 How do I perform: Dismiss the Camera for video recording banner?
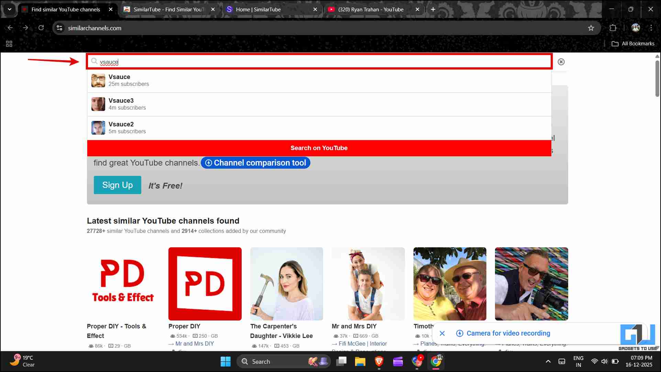pyautogui.click(x=442, y=333)
